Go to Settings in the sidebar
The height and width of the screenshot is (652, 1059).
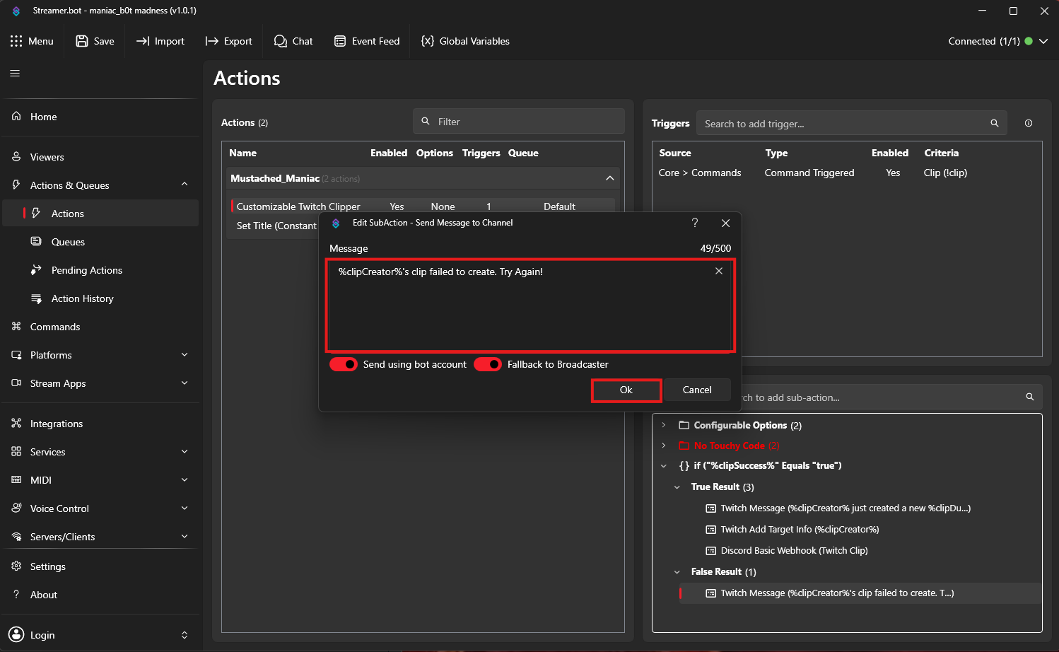pos(47,566)
